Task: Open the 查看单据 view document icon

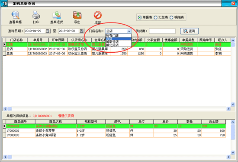Action: tap(15, 15)
